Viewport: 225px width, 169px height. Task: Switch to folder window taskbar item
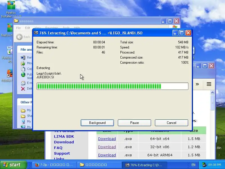pos(99,165)
